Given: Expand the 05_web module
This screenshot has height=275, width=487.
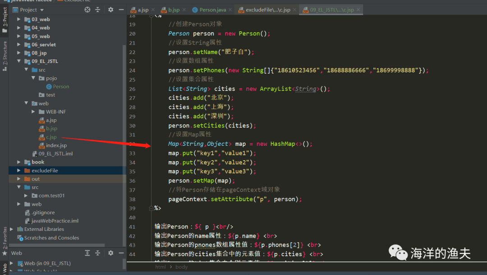Looking at the screenshot, I should pos(18,36).
